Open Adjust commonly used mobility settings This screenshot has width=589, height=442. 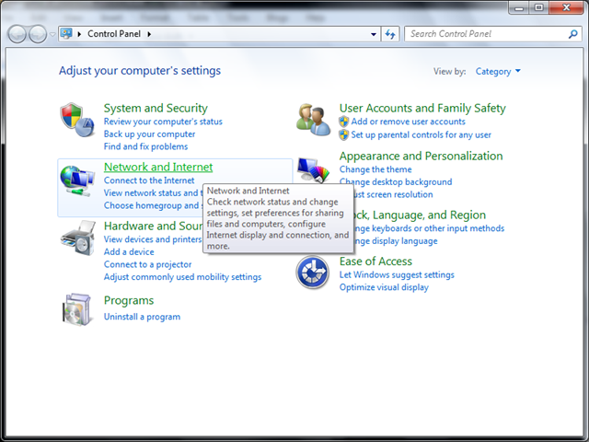pyautogui.click(x=182, y=277)
